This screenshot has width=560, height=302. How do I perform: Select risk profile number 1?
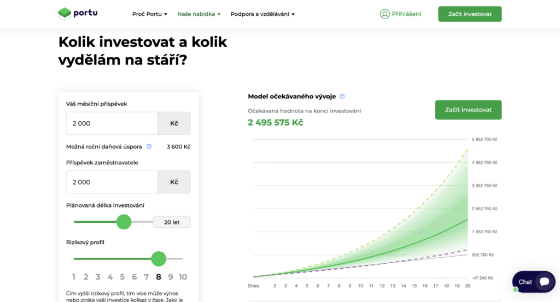pos(74,277)
